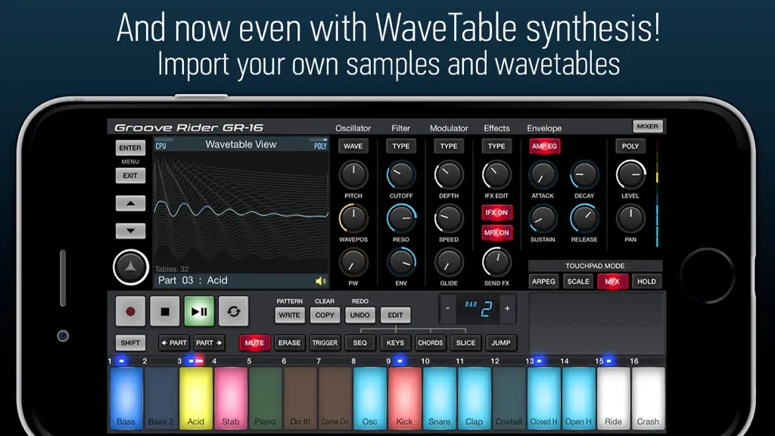Click the CUTOFF knob
This screenshot has height=436, width=775.
point(401,175)
